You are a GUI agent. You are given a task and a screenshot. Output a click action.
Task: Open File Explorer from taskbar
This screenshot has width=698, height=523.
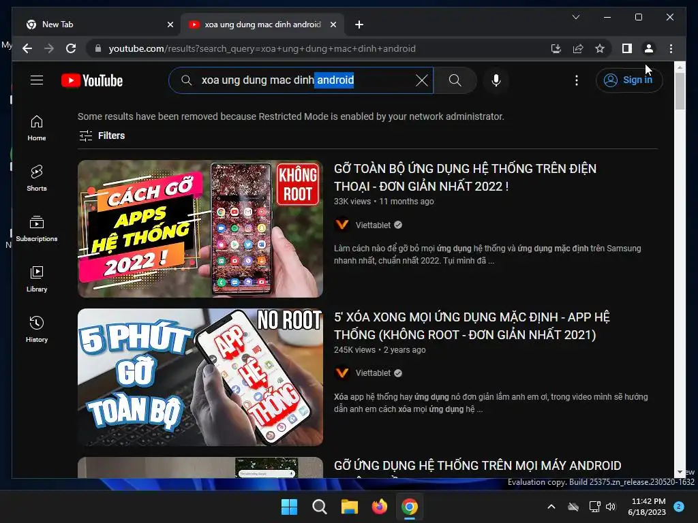point(350,507)
